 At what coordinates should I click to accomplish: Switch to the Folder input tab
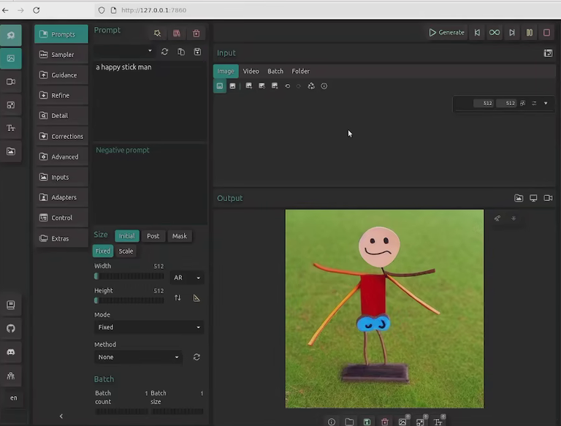click(300, 71)
